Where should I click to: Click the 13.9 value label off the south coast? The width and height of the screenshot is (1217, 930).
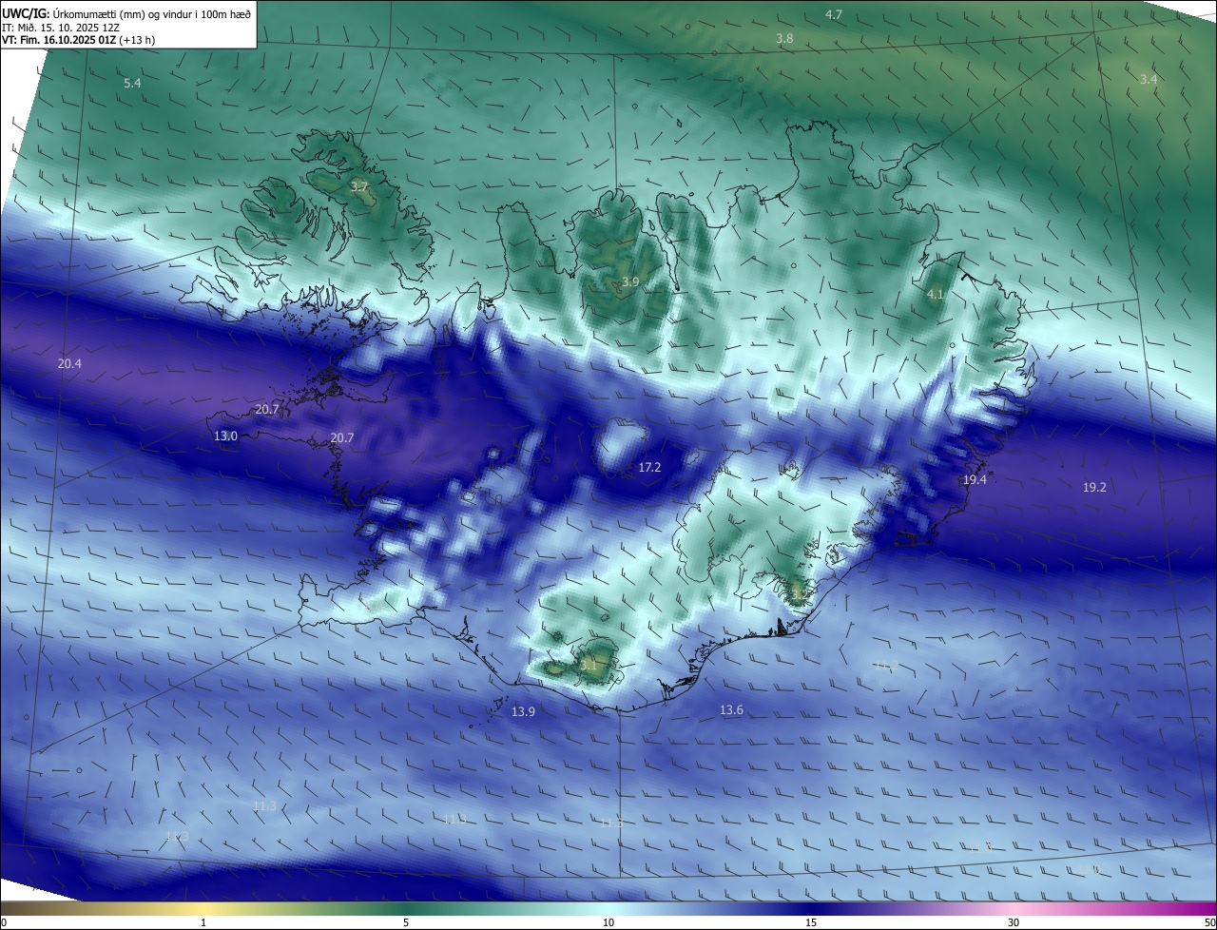click(x=523, y=711)
